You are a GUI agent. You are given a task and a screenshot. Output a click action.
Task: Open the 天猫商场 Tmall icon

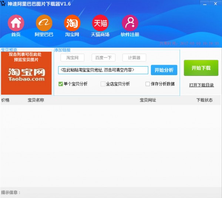coord(100,23)
